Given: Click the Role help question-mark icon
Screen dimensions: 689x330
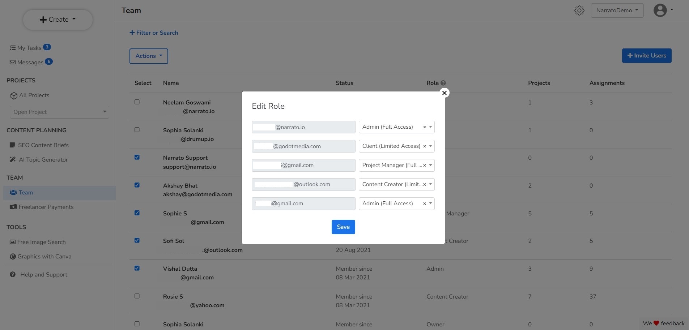Looking at the screenshot, I should [443, 83].
